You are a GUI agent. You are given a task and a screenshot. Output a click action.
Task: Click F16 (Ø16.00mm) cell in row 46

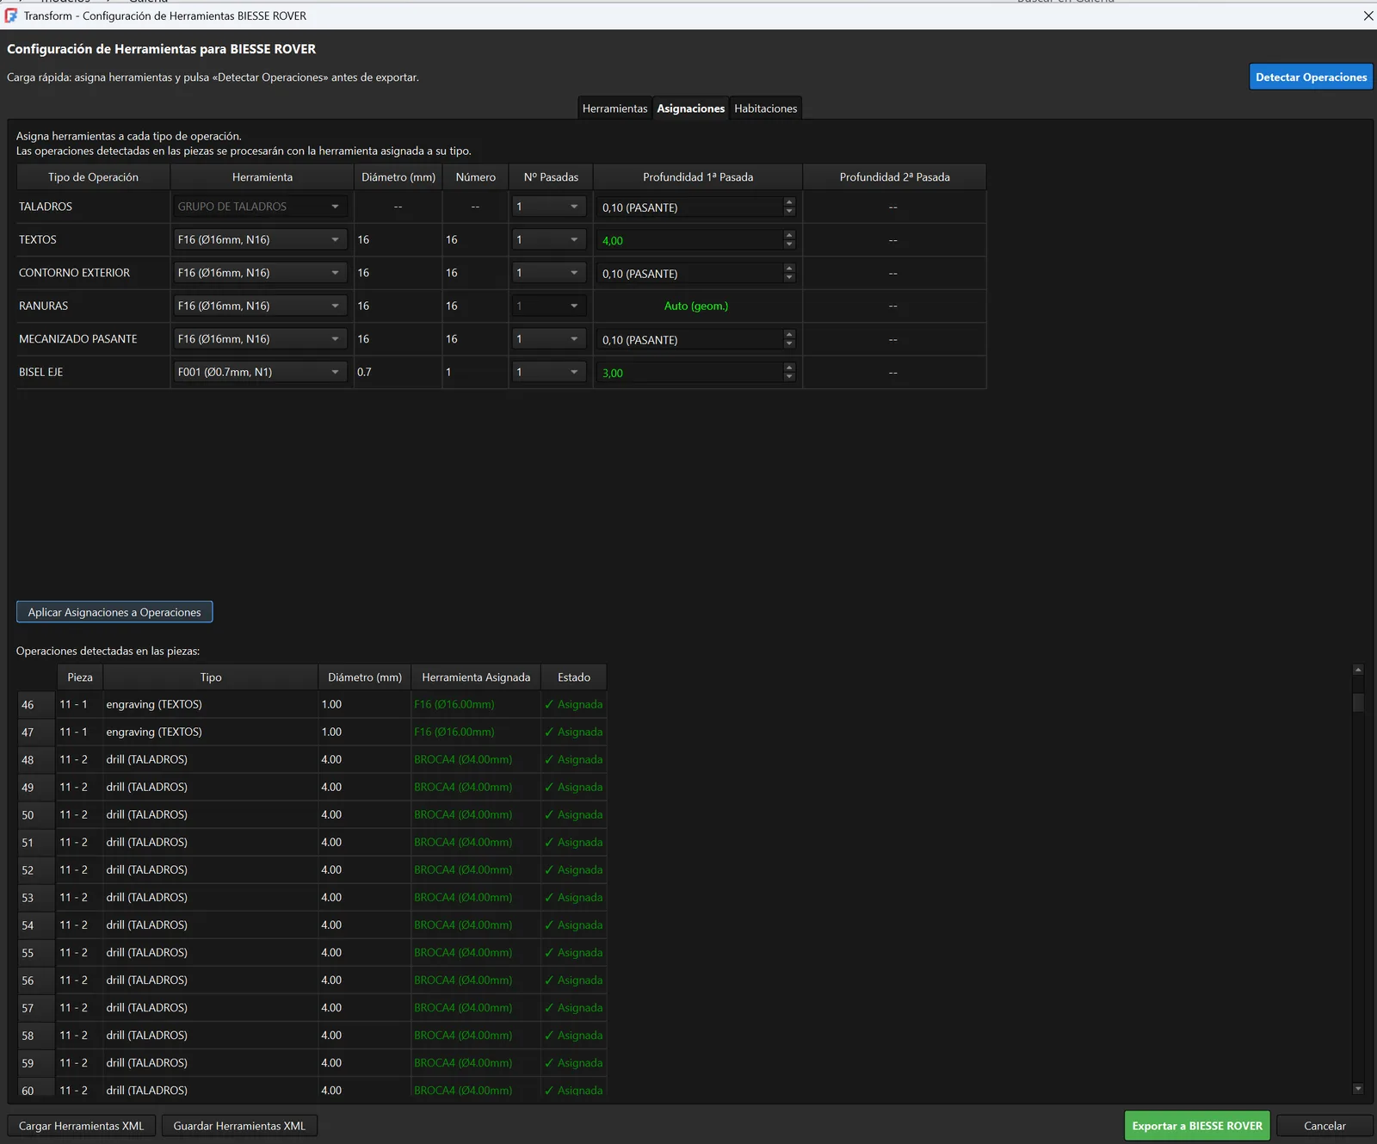476,704
